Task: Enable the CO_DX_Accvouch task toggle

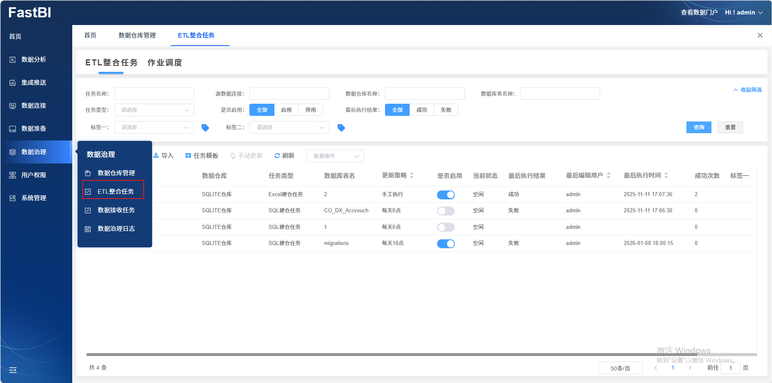Action: pos(446,211)
